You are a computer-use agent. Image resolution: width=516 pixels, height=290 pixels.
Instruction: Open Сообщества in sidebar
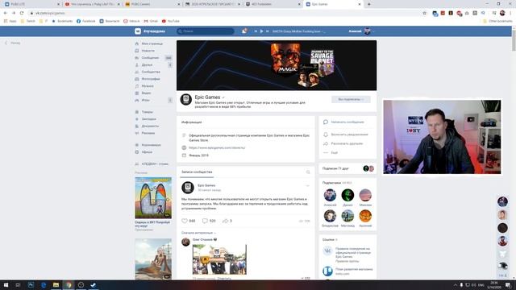(151, 72)
